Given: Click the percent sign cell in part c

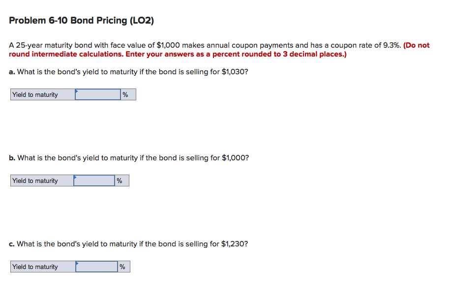Looking at the screenshot, I should [x=124, y=267].
